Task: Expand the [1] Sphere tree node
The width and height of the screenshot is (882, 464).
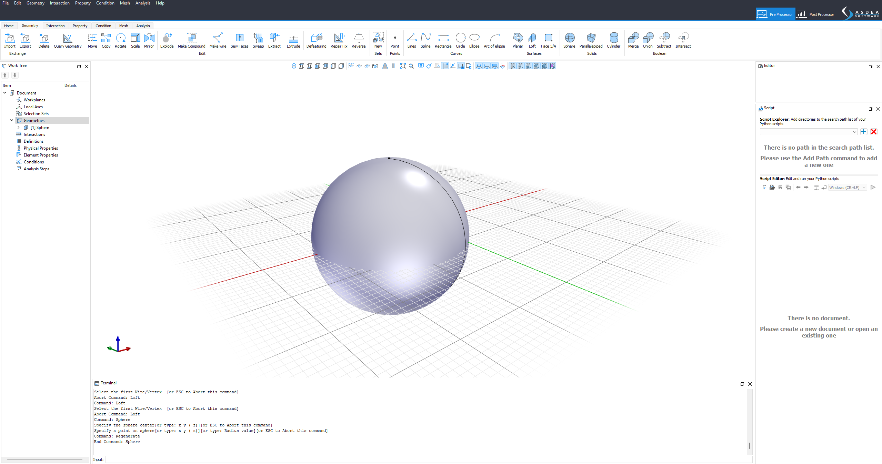Action: coord(19,128)
